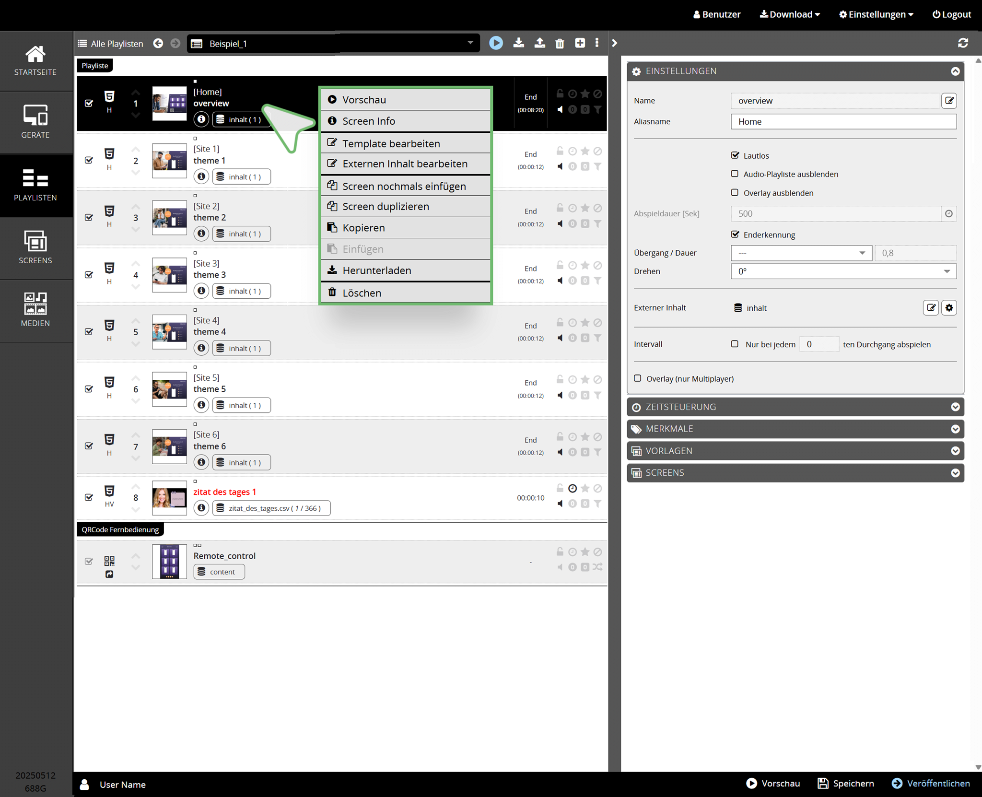Enable Overlay ausblenden checkbox
The image size is (982, 797).
(x=735, y=193)
